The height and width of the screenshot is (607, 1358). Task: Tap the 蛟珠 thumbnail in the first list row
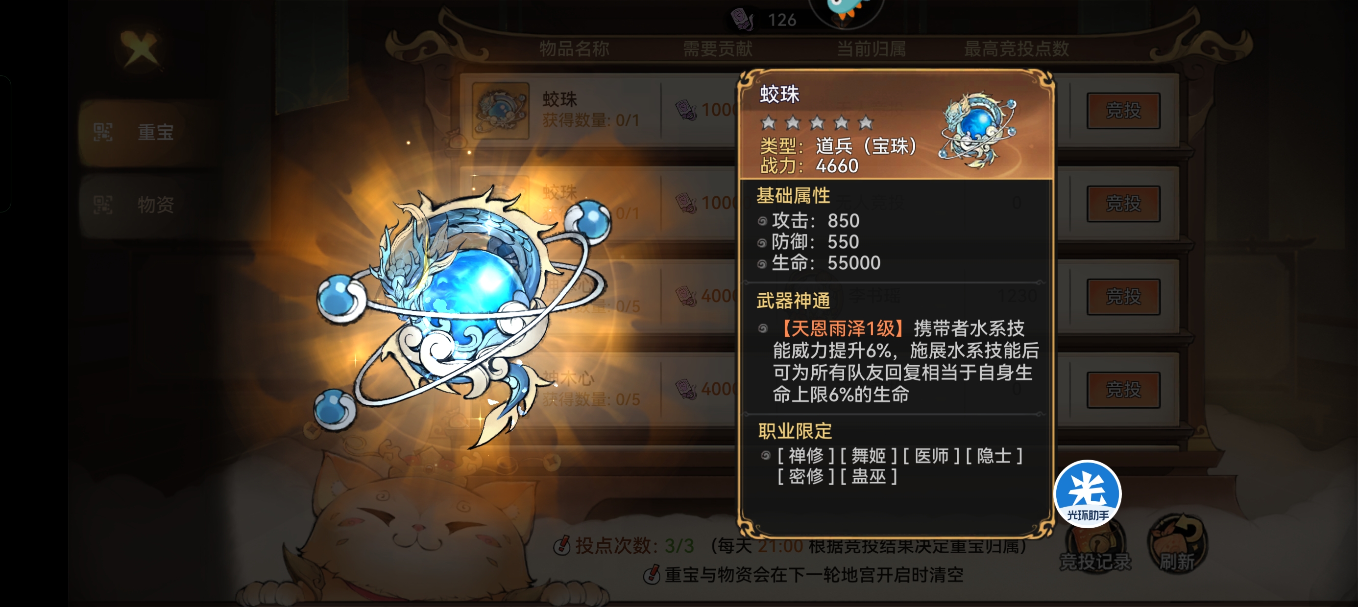[x=500, y=111]
